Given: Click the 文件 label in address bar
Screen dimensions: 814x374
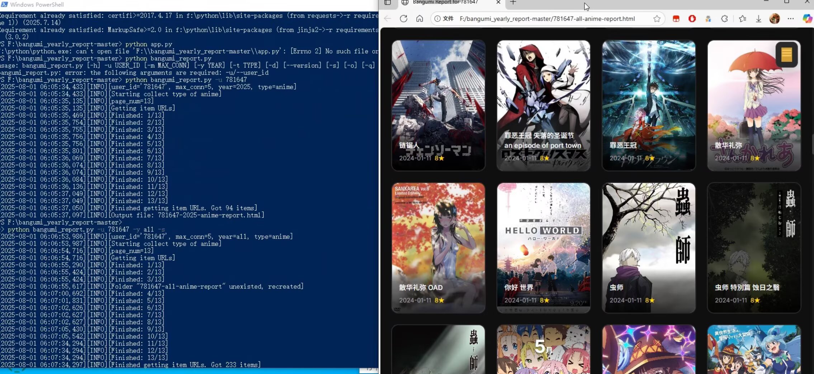Looking at the screenshot, I should click(x=448, y=19).
